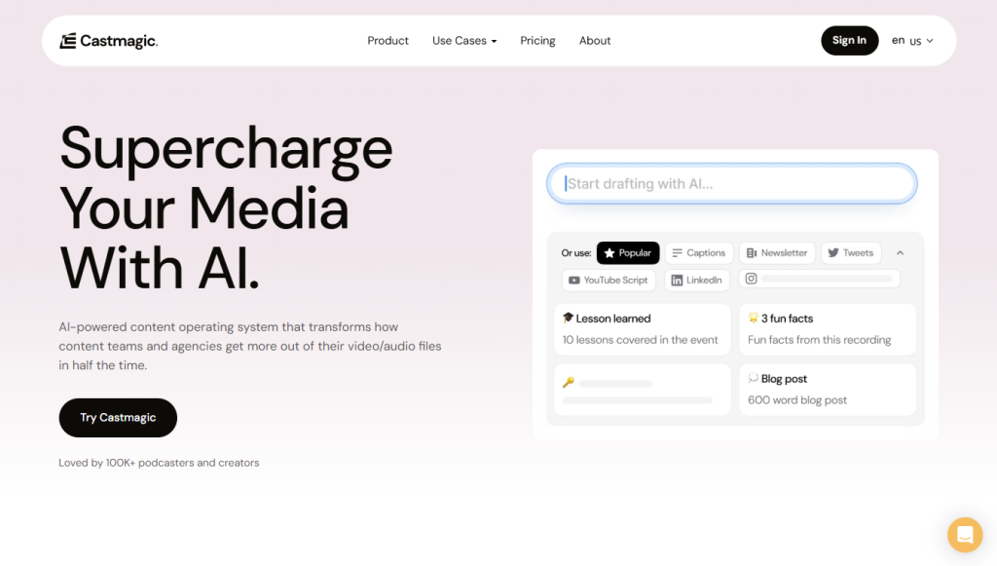
Task: Click '10 lessons covered in the event'
Action: [641, 340]
